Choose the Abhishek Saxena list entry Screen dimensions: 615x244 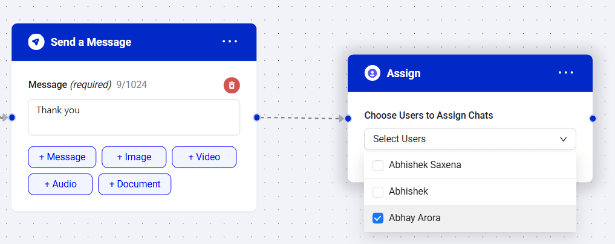[x=470, y=166]
